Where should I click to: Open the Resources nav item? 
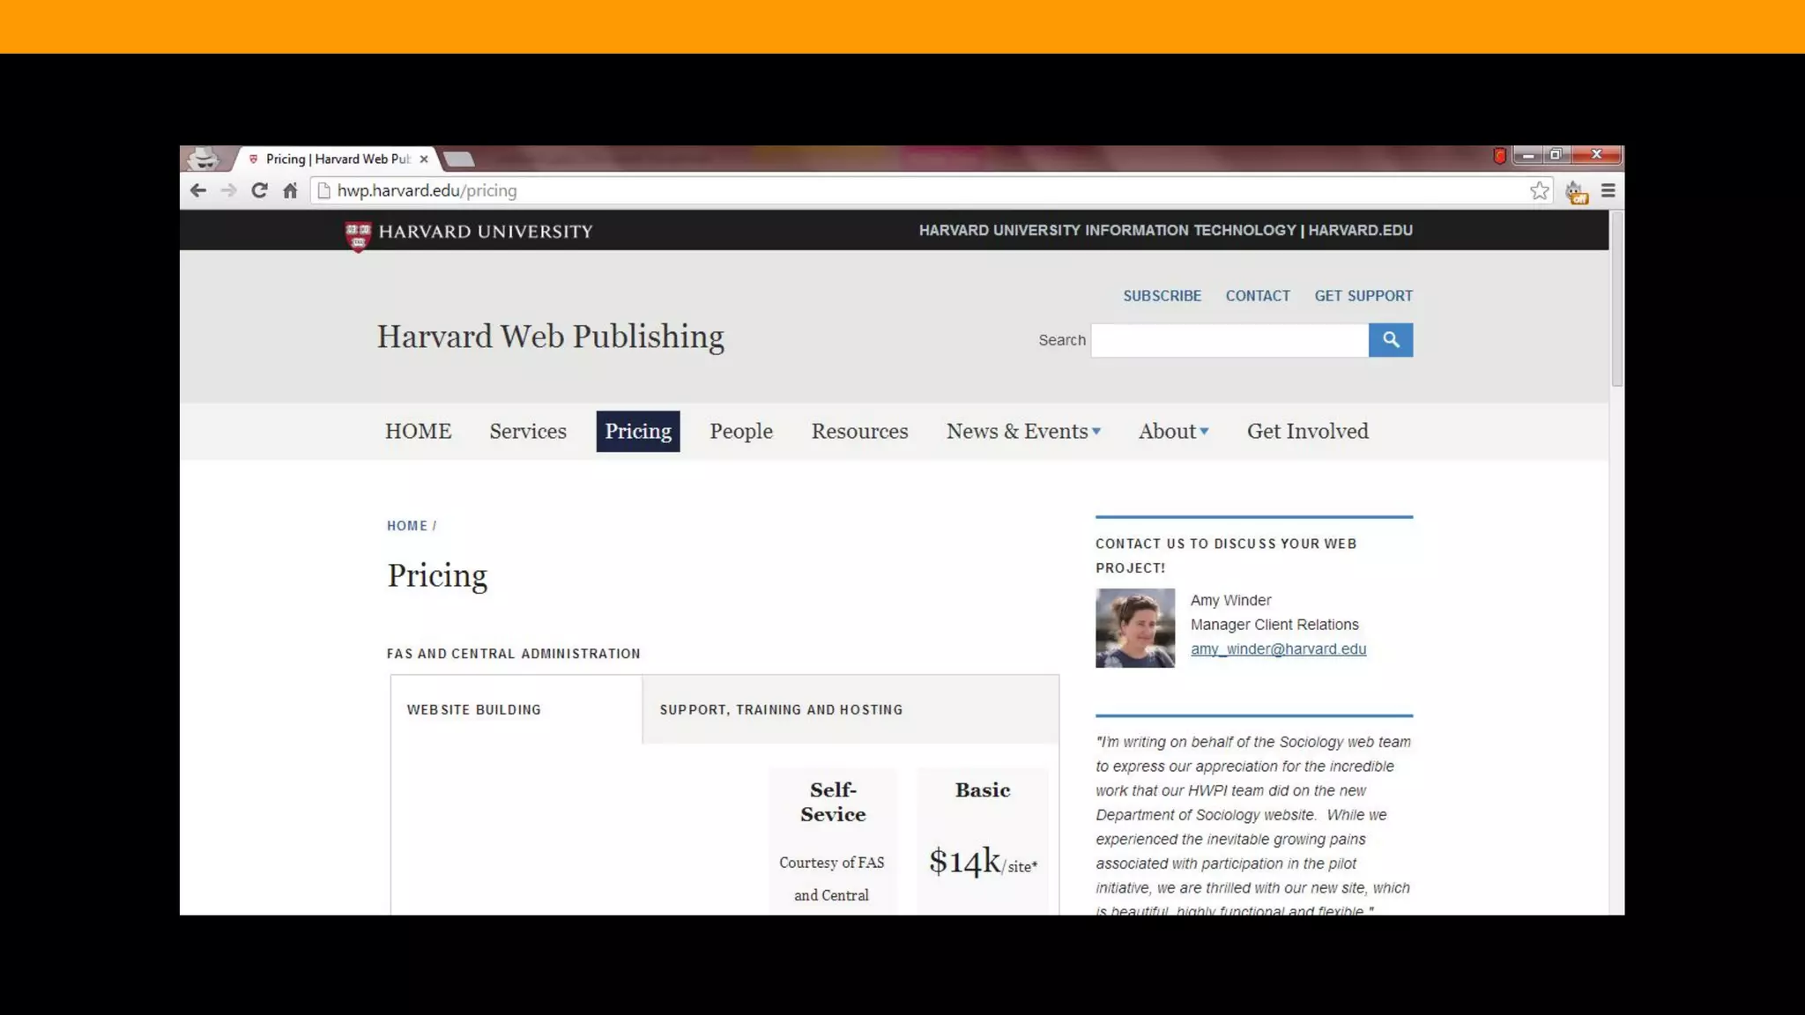click(859, 432)
